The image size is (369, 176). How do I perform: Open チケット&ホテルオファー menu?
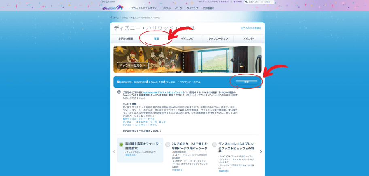point(145,8)
